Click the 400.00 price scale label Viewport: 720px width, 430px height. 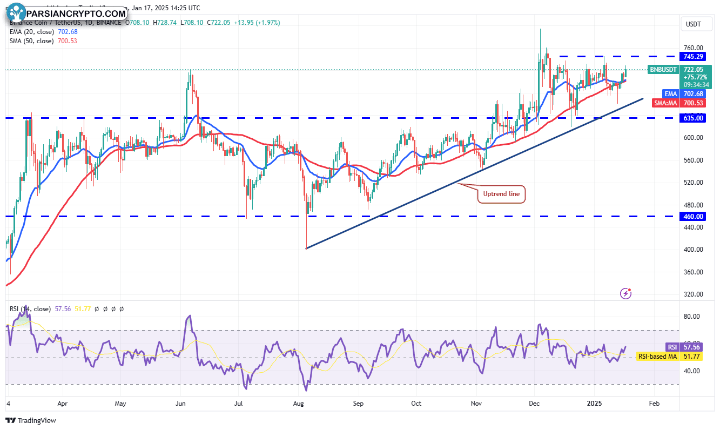coord(693,249)
